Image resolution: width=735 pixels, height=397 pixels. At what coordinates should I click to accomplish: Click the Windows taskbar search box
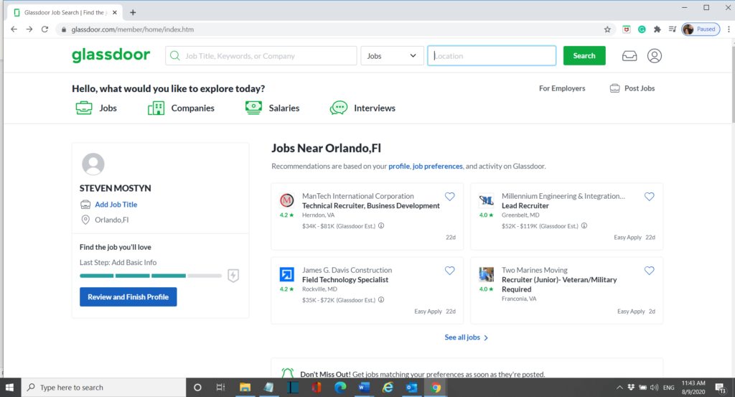[103, 387]
